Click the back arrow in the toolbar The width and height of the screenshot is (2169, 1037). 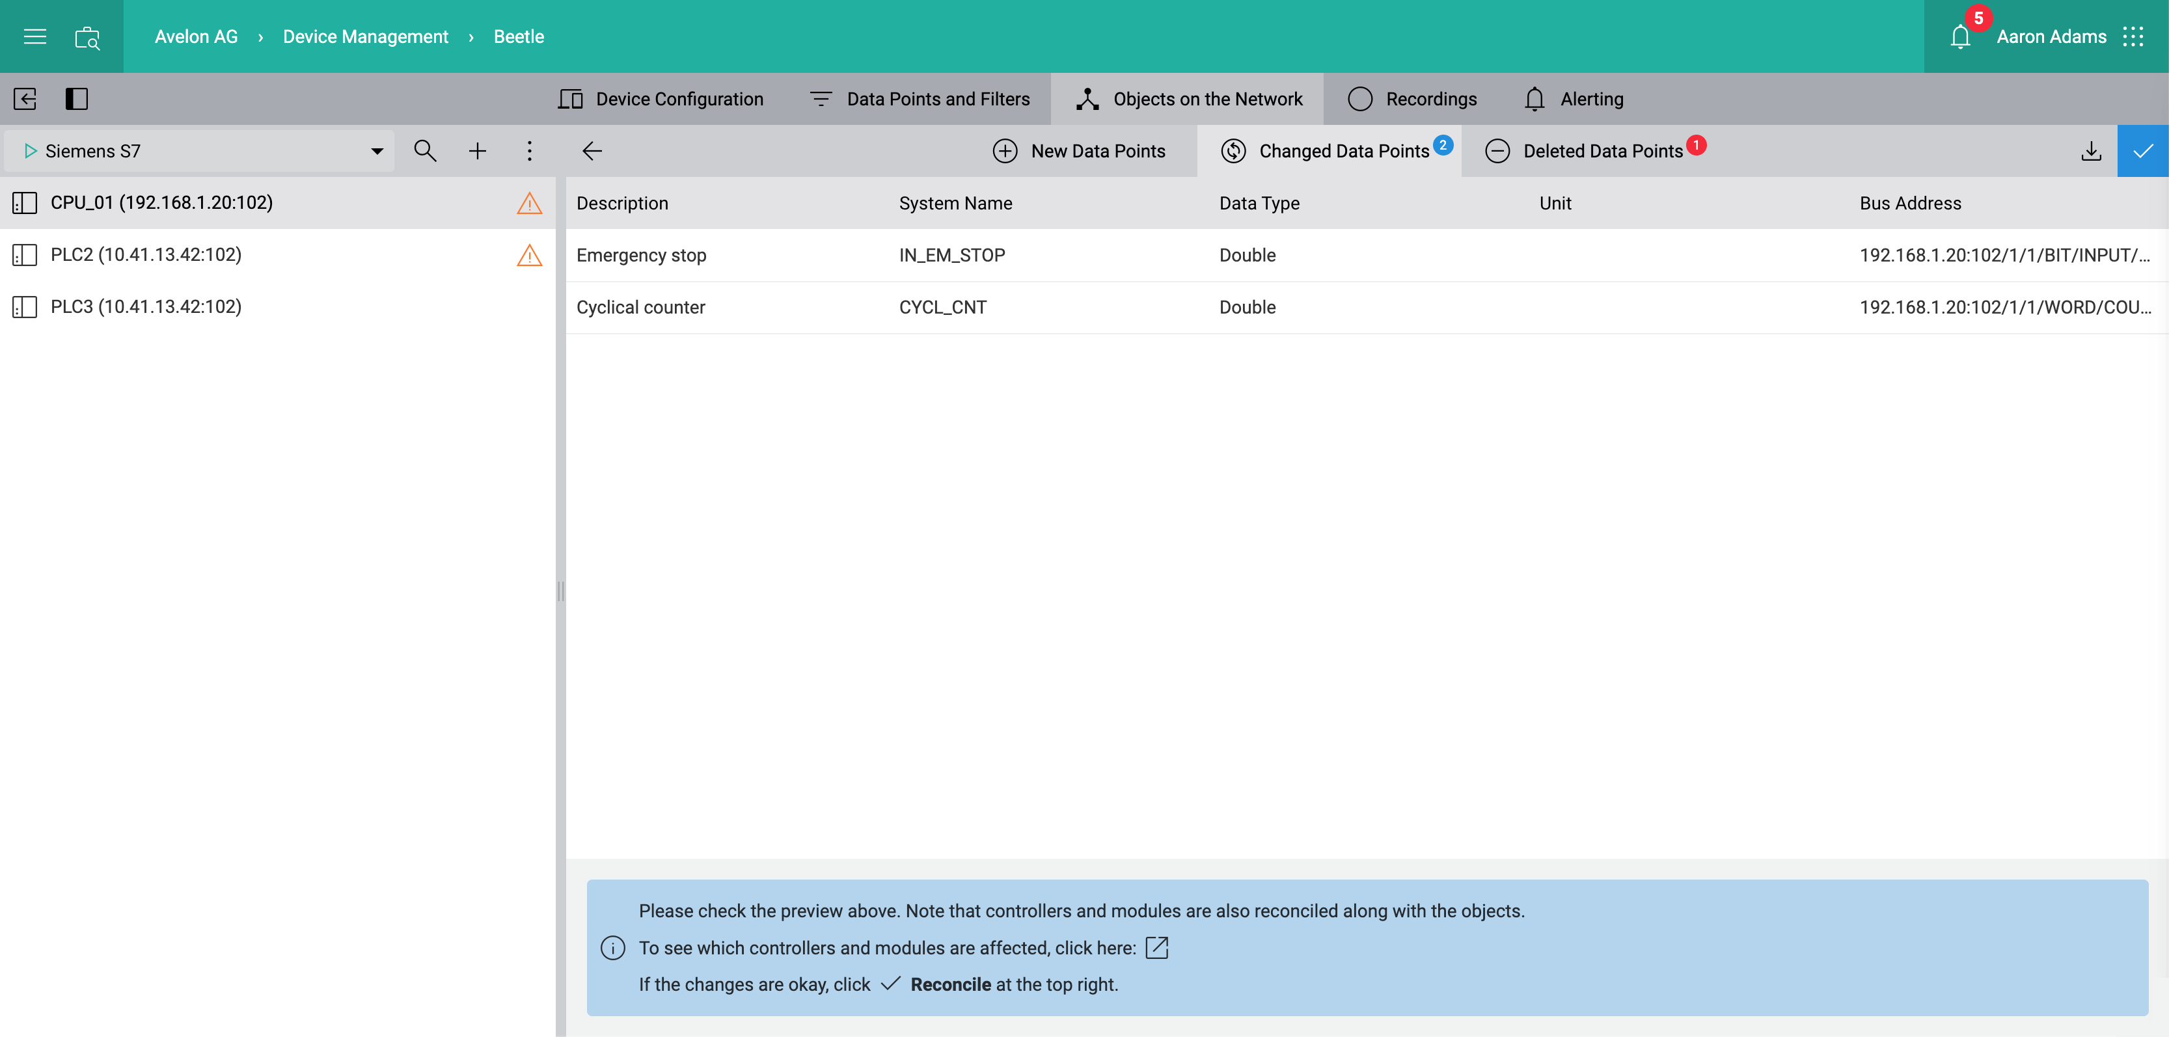tap(592, 151)
